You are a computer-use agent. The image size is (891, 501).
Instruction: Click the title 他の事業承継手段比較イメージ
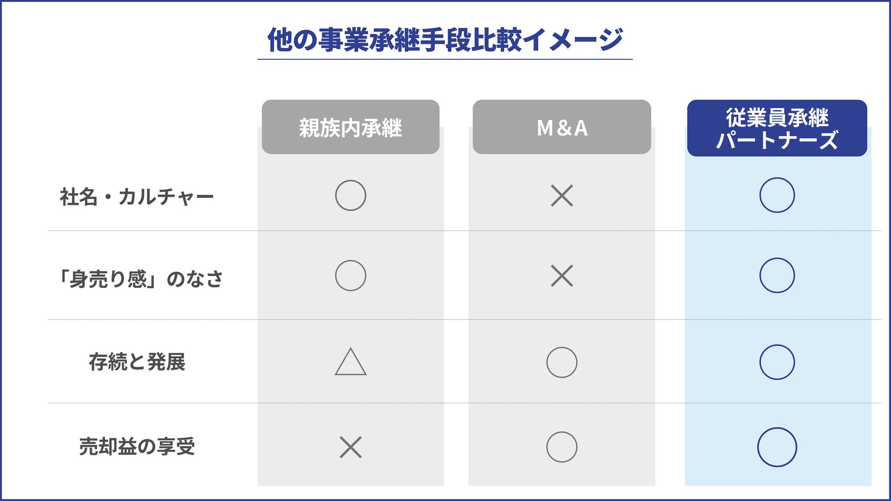pos(445,40)
